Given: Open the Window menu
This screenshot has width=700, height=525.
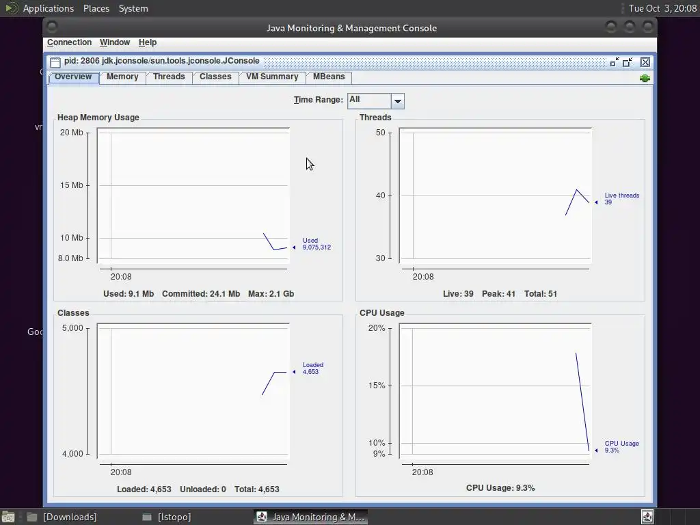Looking at the screenshot, I should (x=115, y=42).
